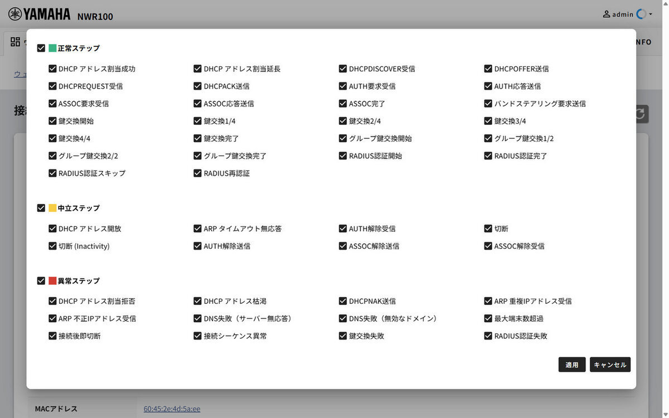Viewport: 669px width, 418px height.
Task: Click the refresh icon behind dialog
Action: click(x=641, y=114)
